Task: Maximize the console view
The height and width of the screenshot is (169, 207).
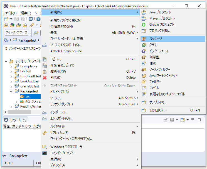Action: pyautogui.click(x=199, y=120)
